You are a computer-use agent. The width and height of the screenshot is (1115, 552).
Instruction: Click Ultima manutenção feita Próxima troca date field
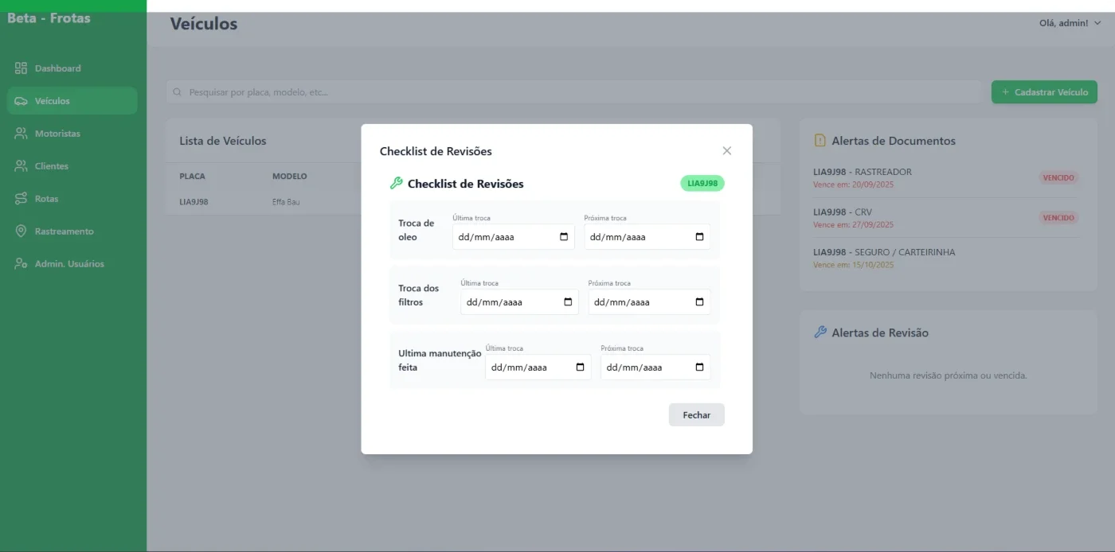pyautogui.click(x=655, y=367)
